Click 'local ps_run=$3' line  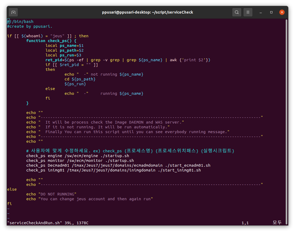tap(64, 55)
